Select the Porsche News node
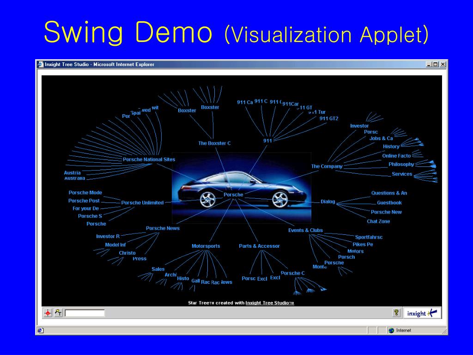The width and height of the screenshot is (473, 355). (x=163, y=228)
